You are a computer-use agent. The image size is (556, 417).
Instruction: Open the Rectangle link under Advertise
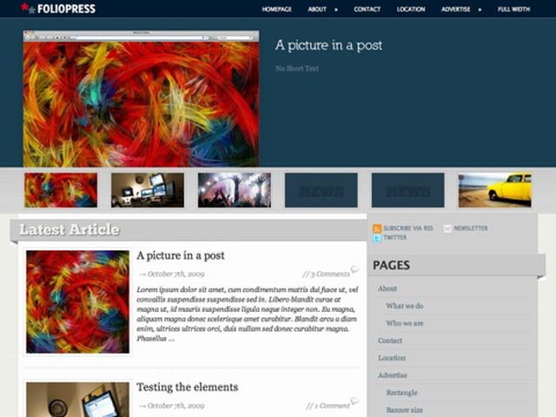[401, 393]
